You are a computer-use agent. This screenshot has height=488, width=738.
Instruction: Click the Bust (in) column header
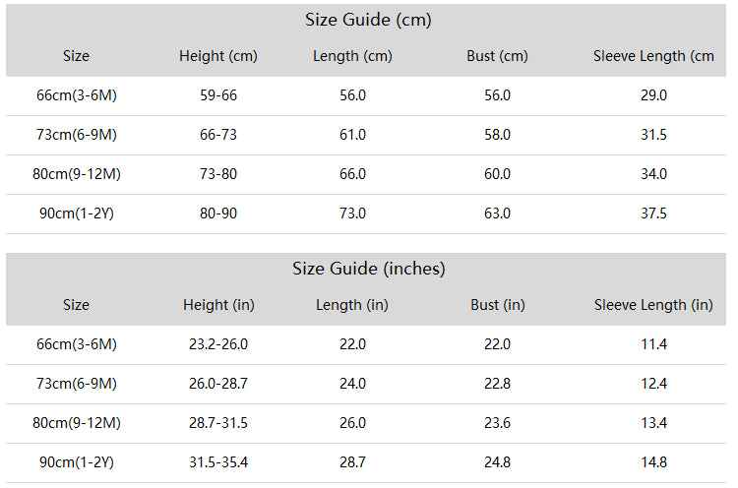tap(498, 305)
